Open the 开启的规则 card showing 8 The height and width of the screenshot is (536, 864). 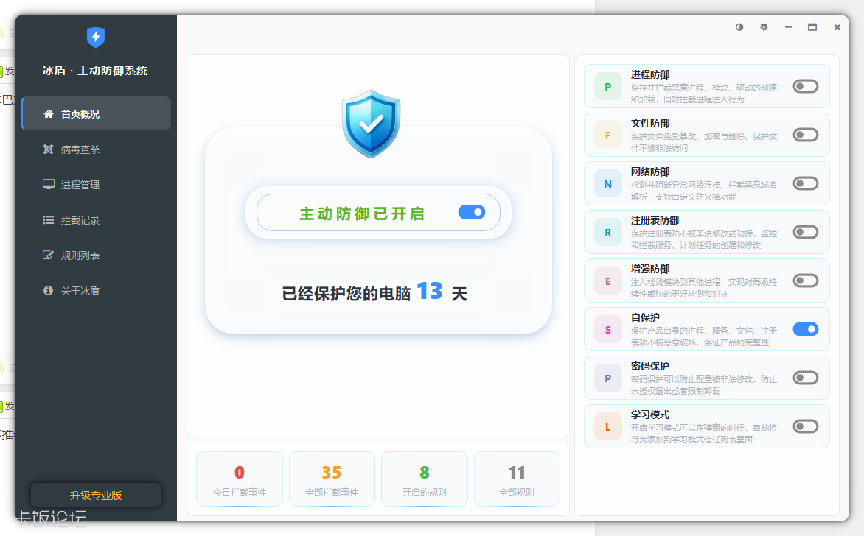click(425, 479)
